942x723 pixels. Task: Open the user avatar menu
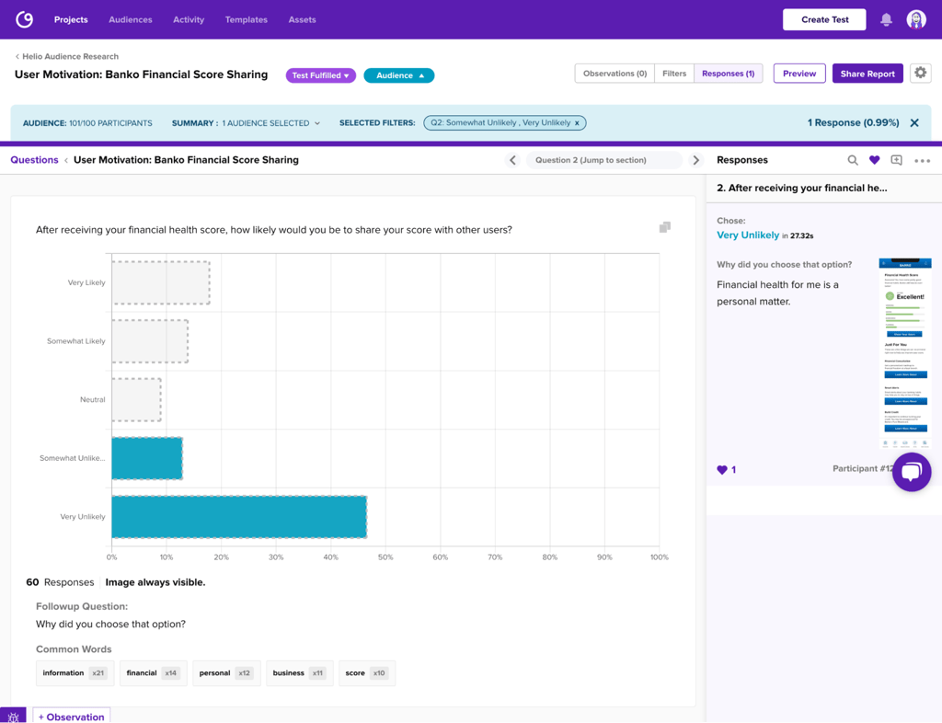coord(916,20)
